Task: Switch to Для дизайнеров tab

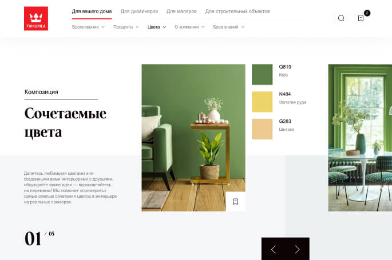Action: [x=139, y=11]
